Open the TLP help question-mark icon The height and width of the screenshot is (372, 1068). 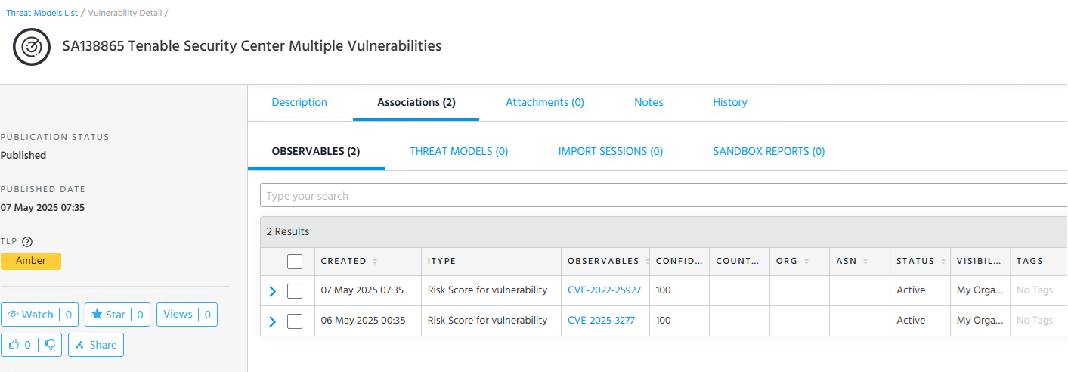[x=27, y=242]
